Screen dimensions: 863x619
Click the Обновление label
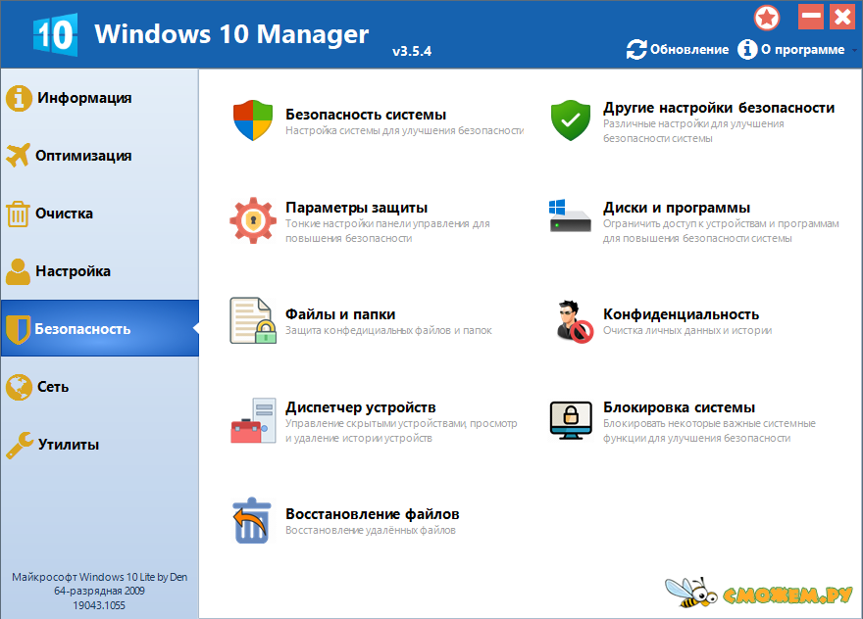689,50
